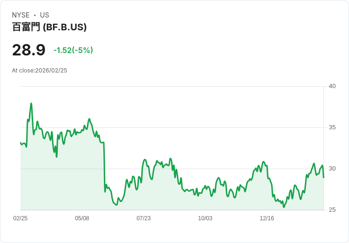The image size is (349, 243).
Task: Click the 10/03 date axis label
Action: tap(205, 218)
